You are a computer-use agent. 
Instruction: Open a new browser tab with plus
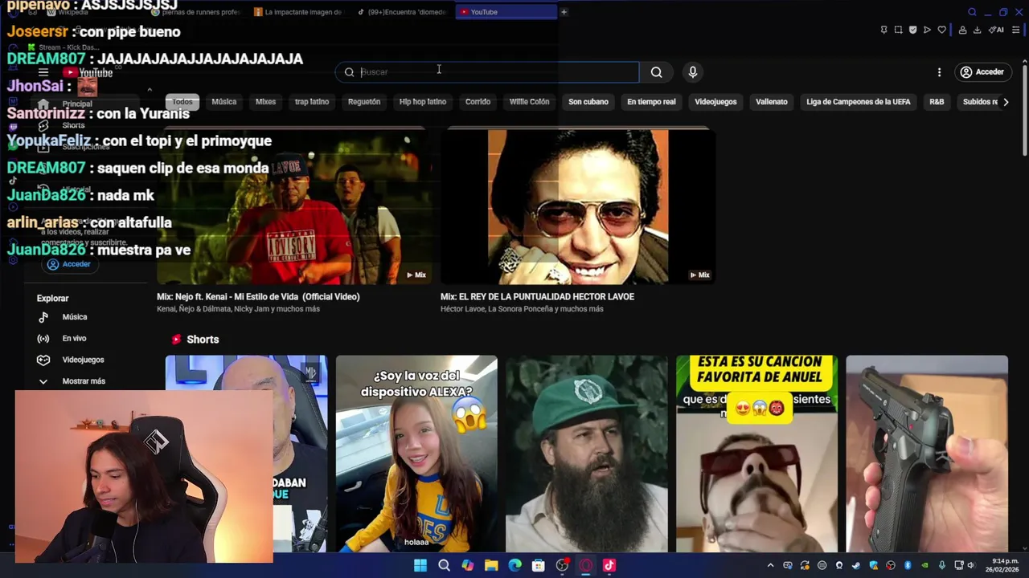[x=564, y=12]
